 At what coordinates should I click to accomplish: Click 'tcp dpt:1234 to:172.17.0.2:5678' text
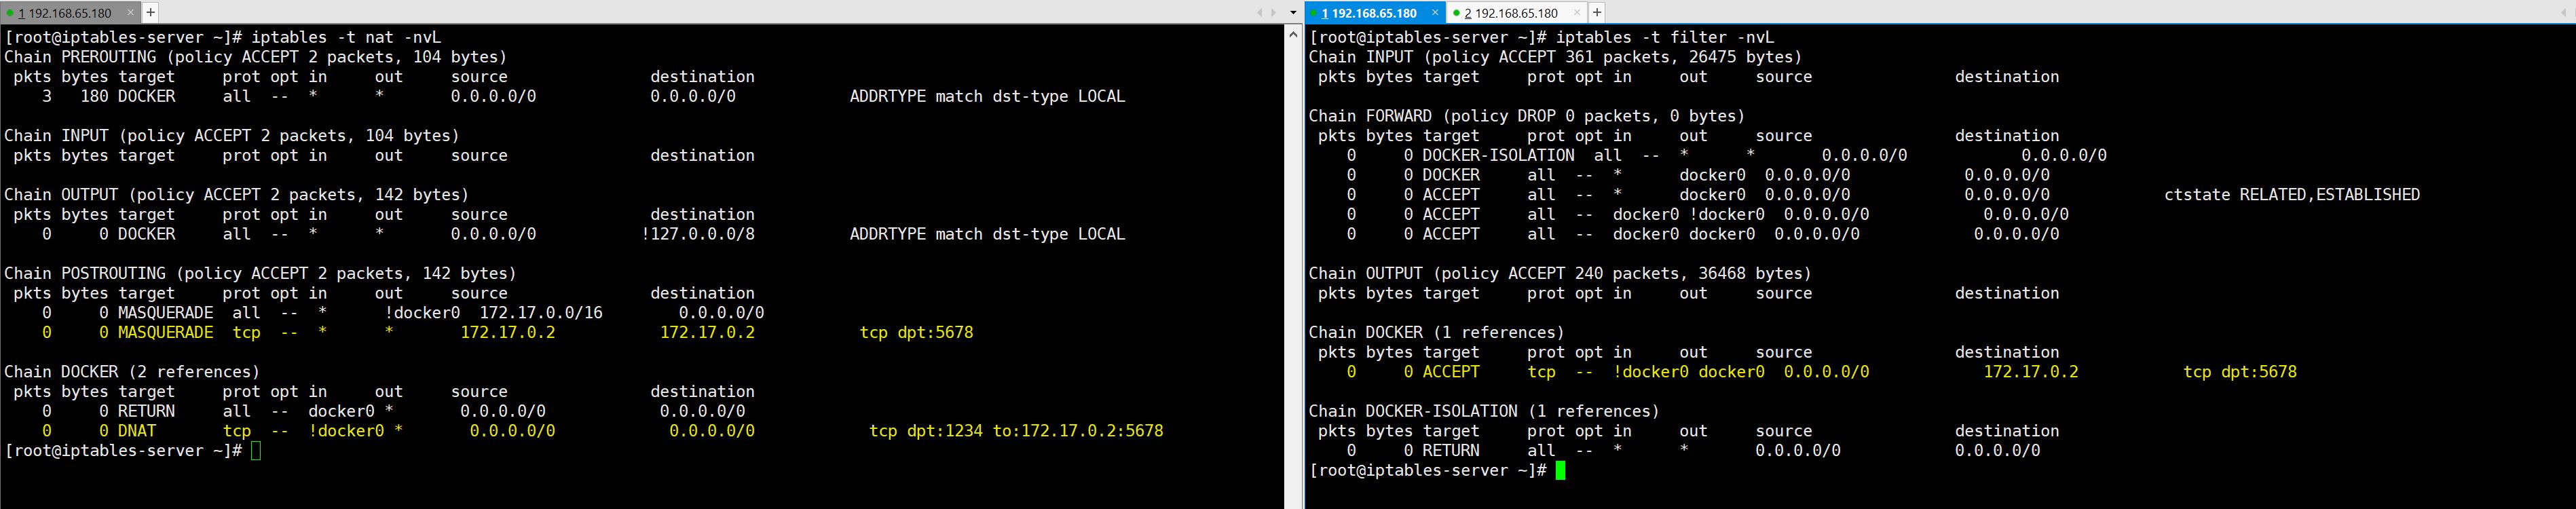coord(1016,431)
